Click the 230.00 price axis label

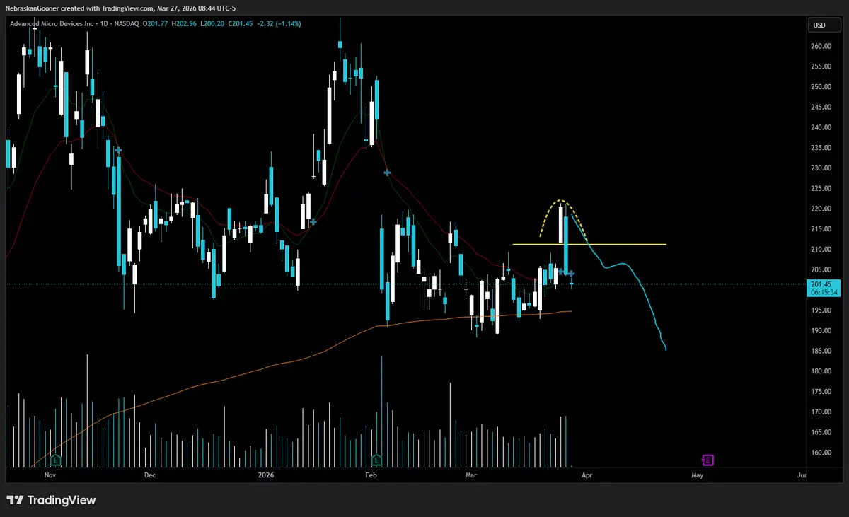(823, 168)
